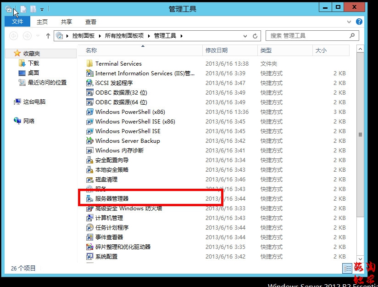
Task: Click the back navigation arrow
Action: (13, 36)
